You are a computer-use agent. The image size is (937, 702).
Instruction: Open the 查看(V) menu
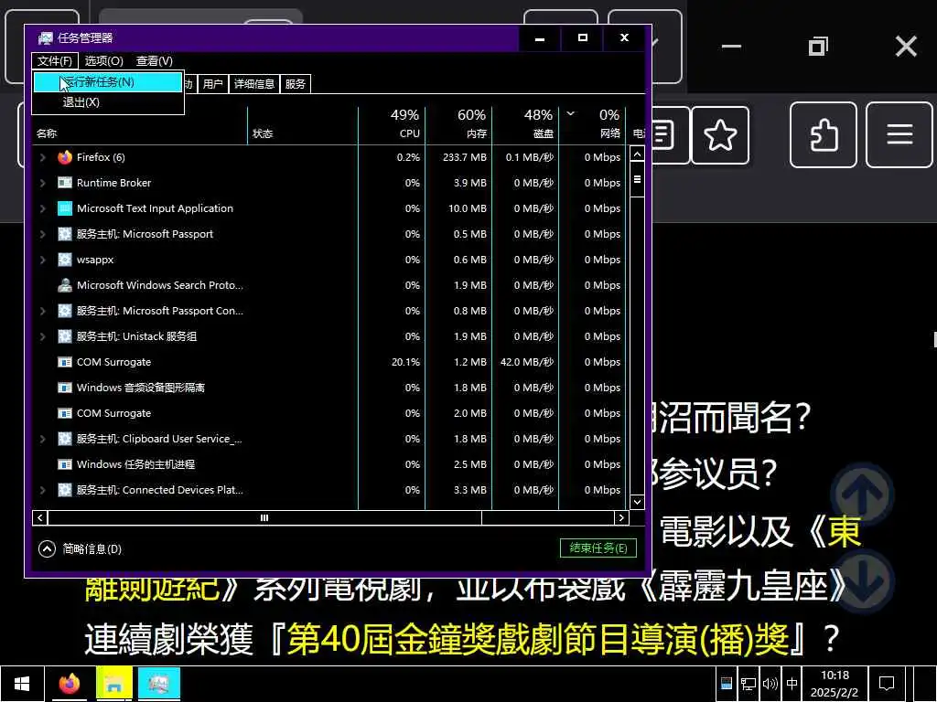point(154,61)
